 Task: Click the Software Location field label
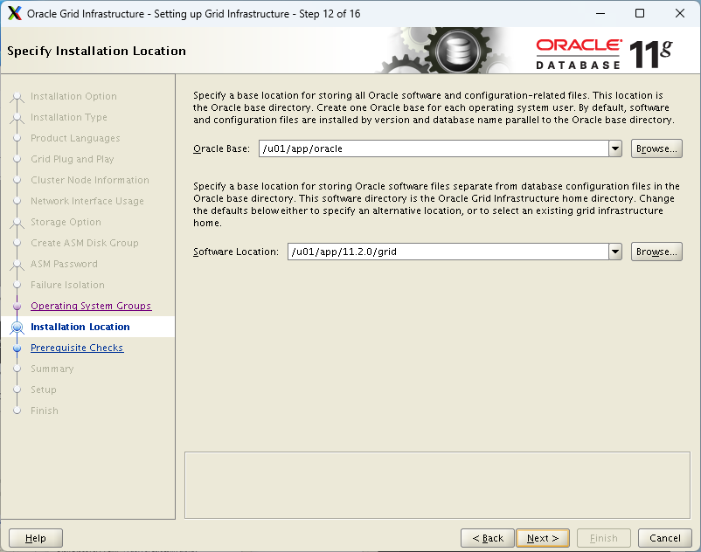(236, 252)
